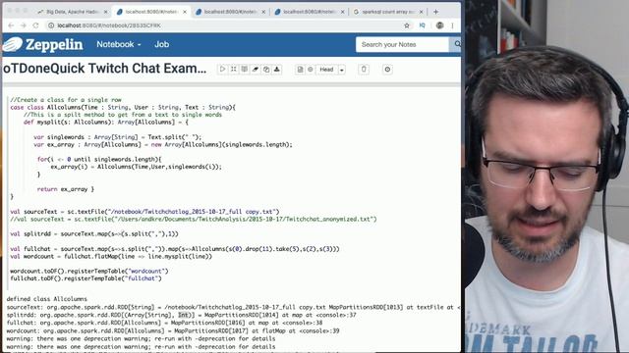Open a new browser tab
The width and height of the screenshot is (629, 353).
(x=435, y=12)
